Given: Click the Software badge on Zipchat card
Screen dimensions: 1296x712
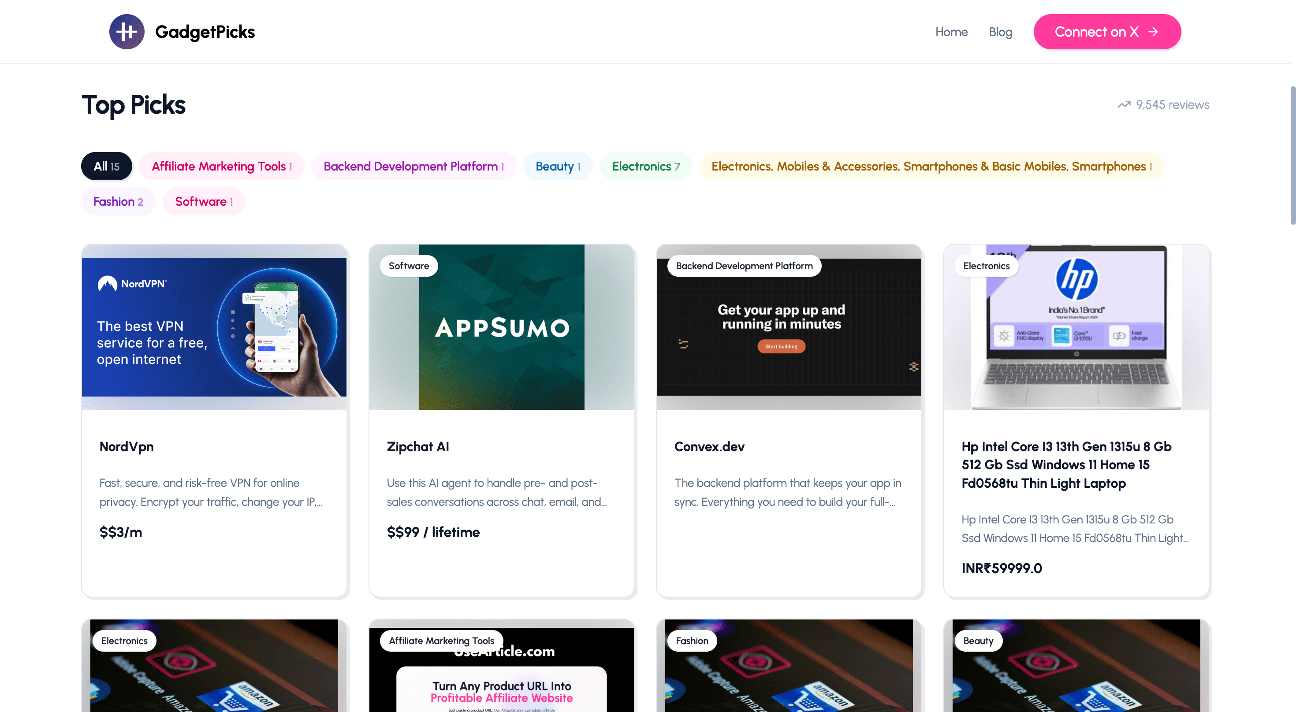Looking at the screenshot, I should (x=409, y=266).
